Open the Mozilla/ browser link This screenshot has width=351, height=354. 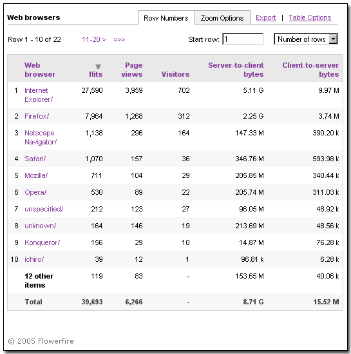click(36, 175)
